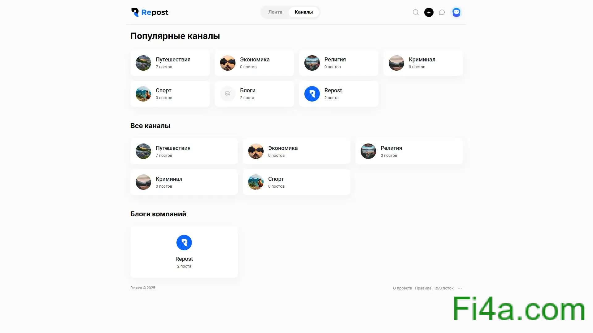Select the Каналы tab
Screen dimensions: 593x333
point(303,12)
